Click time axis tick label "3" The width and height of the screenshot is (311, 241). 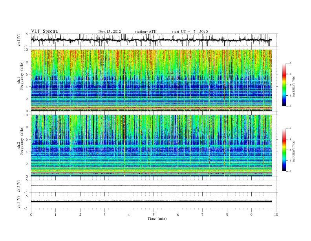(x=104, y=215)
